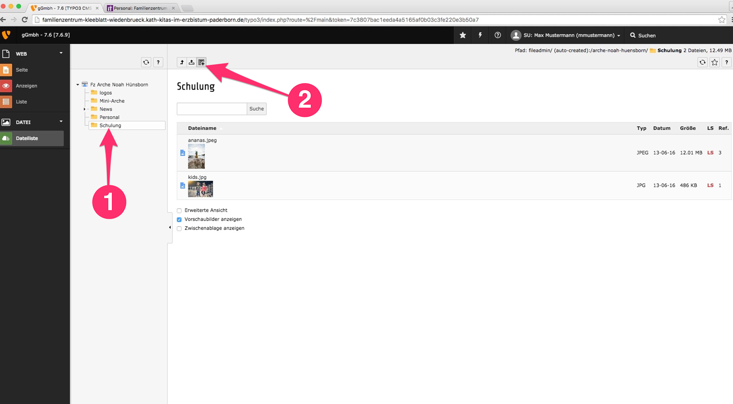Screen dimensions: 733x404
Task: Click the upload files toolbar icon
Action: click(191, 62)
